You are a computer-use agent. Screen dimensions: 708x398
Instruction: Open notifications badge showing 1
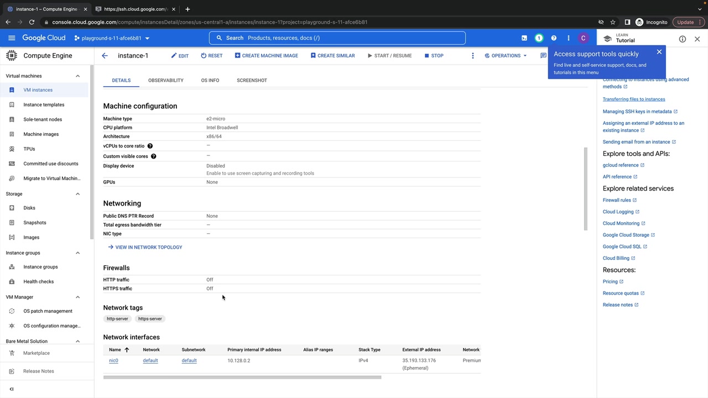pyautogui.click(x=539, y=38)
